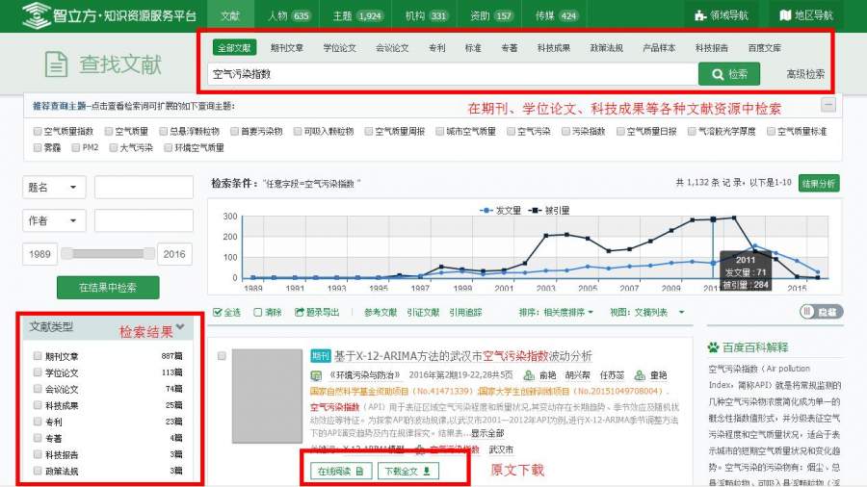Check the 清除 clear checkbox
867x487 pixels.
257,313
